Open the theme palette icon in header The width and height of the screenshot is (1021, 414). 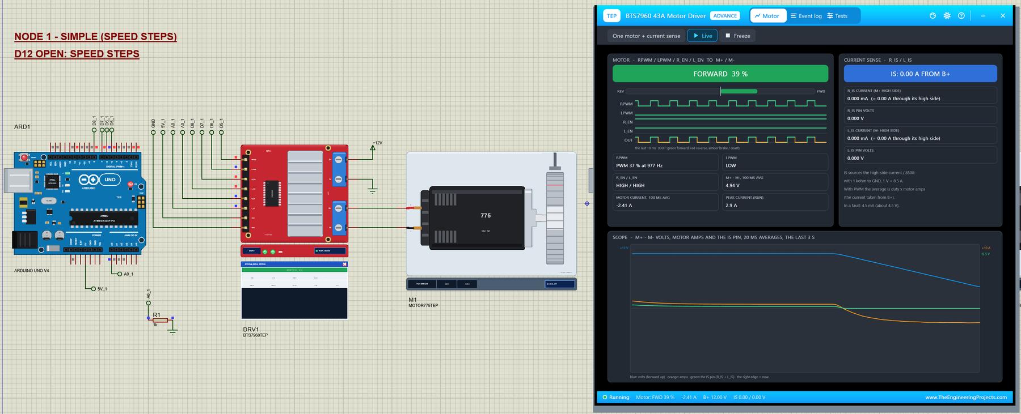[x=933, y=16]
